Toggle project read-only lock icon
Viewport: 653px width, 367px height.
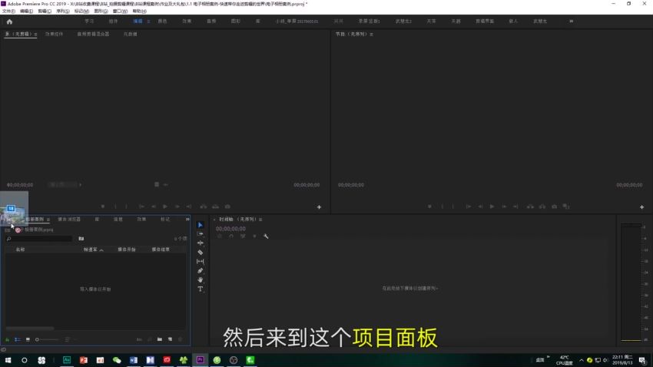point(8,339)
